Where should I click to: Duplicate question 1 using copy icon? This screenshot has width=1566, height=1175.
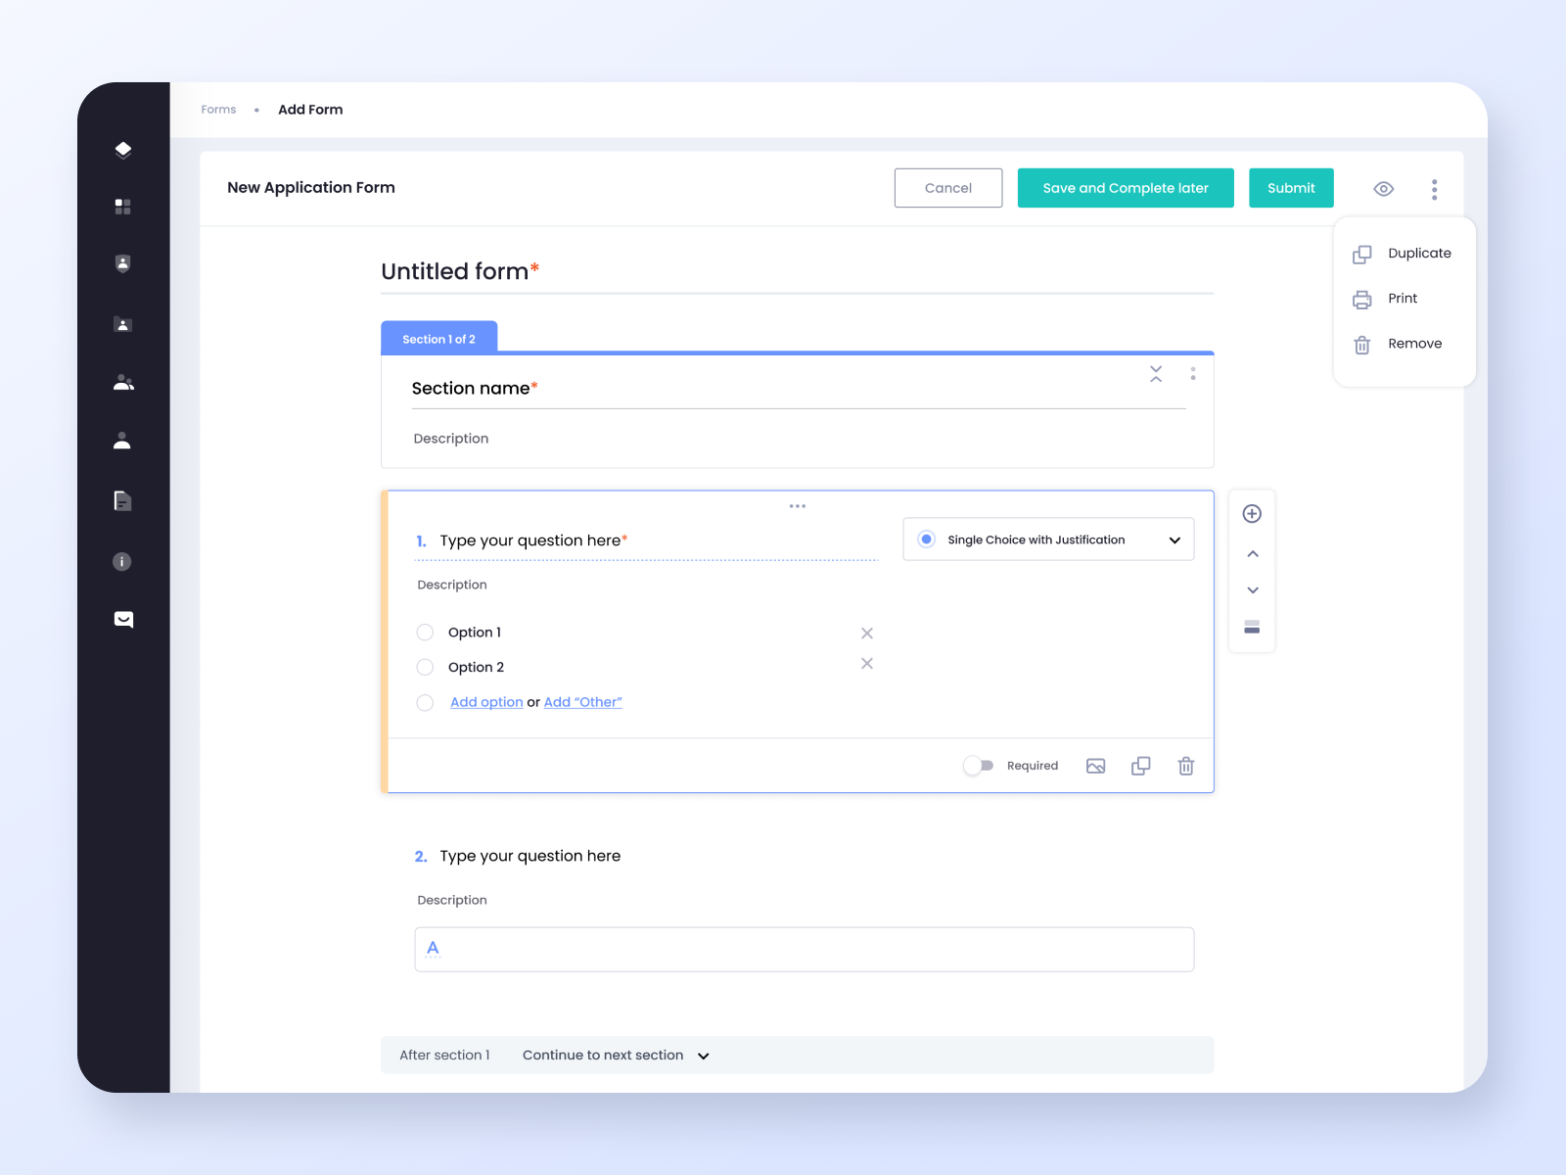coord(1141,766)
